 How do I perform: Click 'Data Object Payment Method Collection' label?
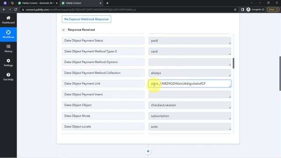(x=103, y=73)
